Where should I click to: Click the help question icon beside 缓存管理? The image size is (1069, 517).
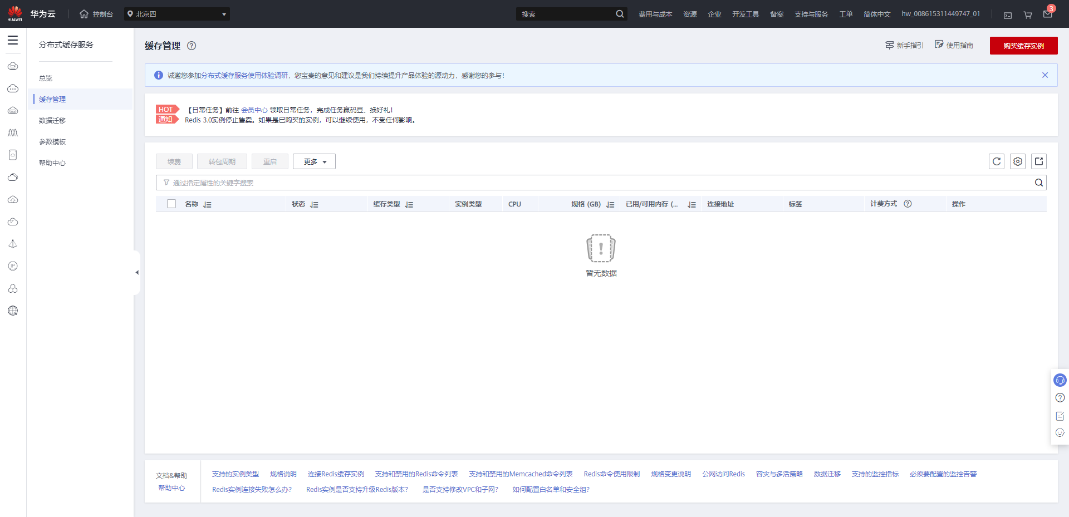[192, 46]
